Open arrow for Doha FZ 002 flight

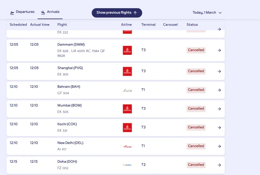tap(219, 165)
